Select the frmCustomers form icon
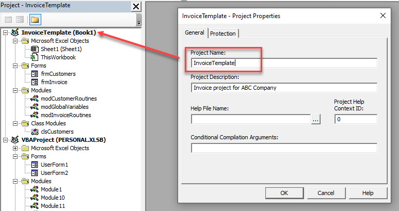Image resolution: width=399 pixels, height=211 pixels. pos(35,74)
